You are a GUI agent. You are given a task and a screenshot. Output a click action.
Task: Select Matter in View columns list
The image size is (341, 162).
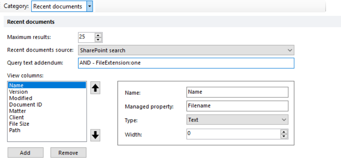[47, 111]
